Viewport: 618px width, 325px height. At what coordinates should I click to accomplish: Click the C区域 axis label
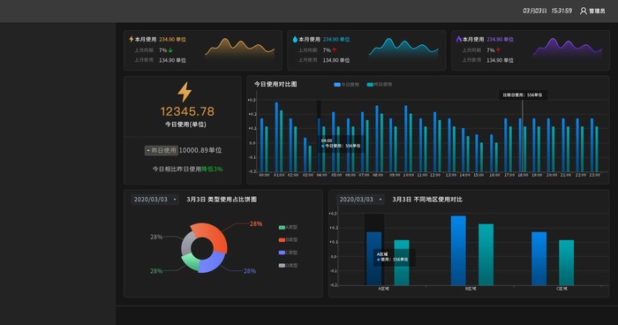pos(561,289)
